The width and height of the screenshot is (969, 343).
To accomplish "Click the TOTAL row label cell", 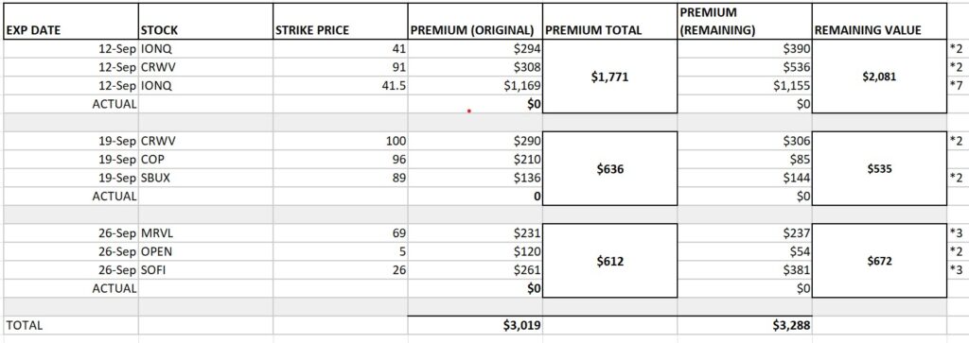I will 70,326.
